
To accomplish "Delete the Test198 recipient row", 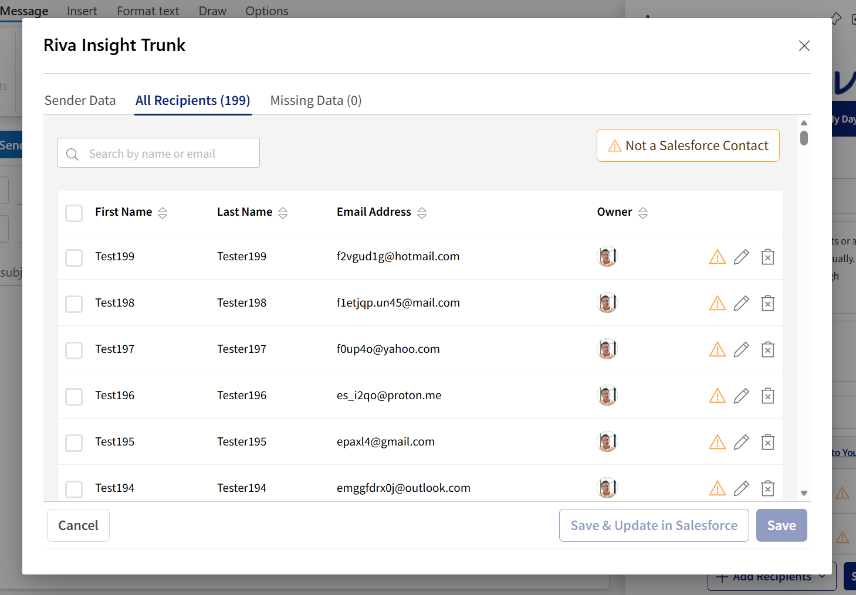I will [767, 303].
